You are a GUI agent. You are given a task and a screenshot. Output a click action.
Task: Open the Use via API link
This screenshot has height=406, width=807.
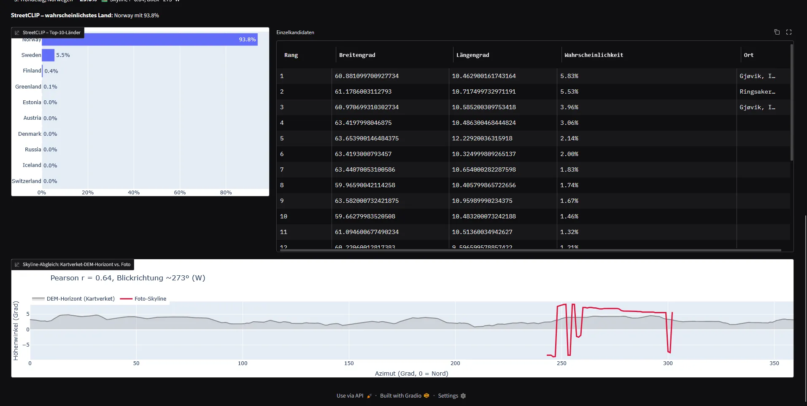point(354,396)
